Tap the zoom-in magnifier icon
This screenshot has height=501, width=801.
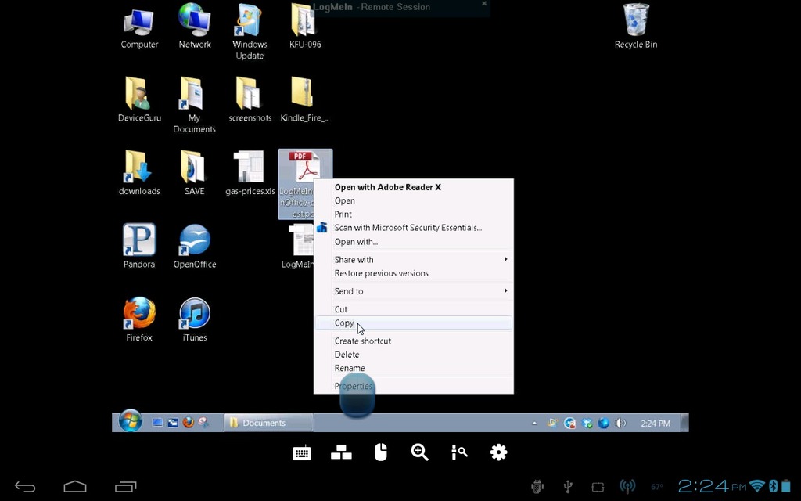(x=420, y=452)
